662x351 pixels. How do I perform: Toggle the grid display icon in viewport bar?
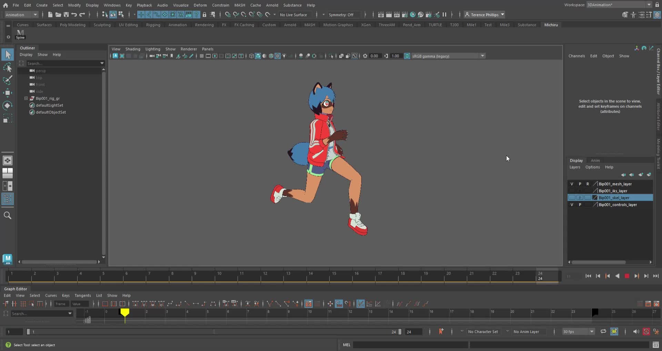[201, 56]
